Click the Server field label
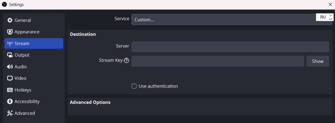The width and height of the screenshot is (335, 123). 122,46
